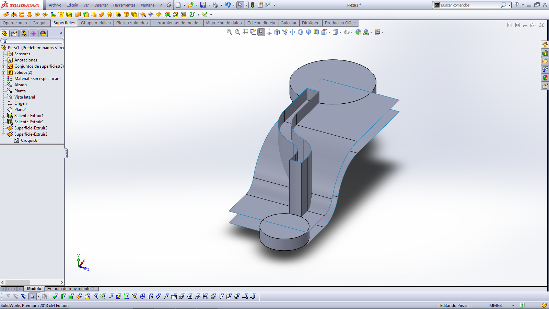The width and height of the screenshot is (549, 309).
Task: Open the Herramientas menu
Action: point(124,5)
